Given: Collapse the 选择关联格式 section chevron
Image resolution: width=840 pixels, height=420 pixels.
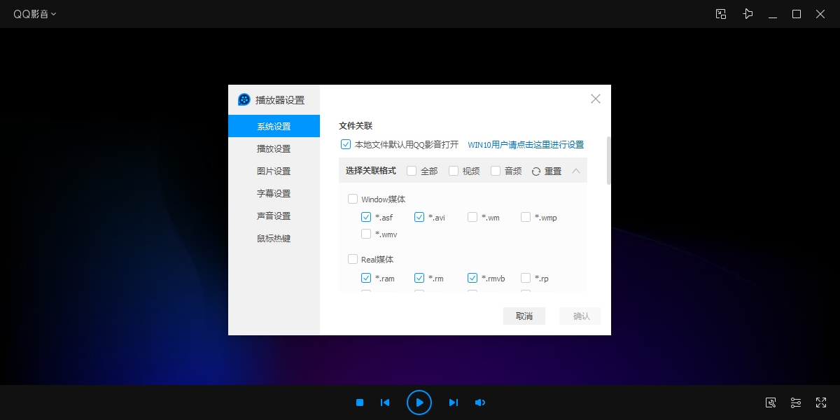Looking at the screenshot, I should tap(576, 171).
